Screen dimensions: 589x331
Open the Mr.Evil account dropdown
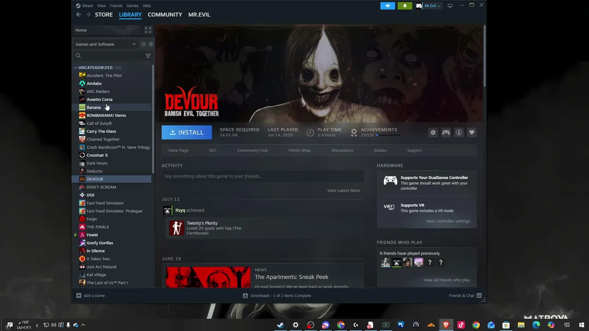432,6
